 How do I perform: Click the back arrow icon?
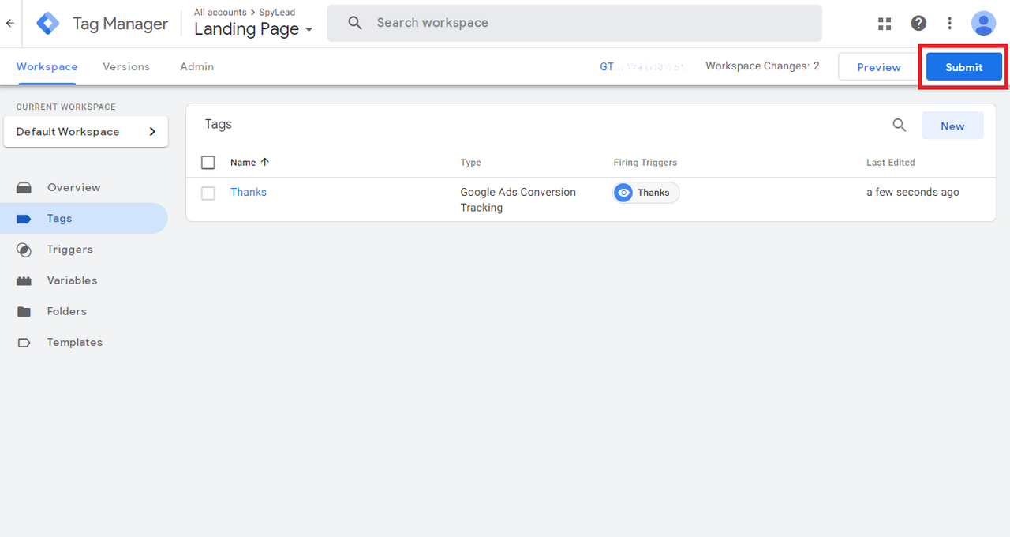10,24
